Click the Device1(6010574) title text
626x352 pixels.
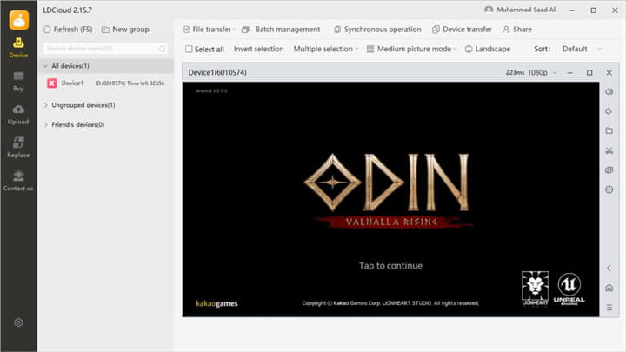[217, 73]
